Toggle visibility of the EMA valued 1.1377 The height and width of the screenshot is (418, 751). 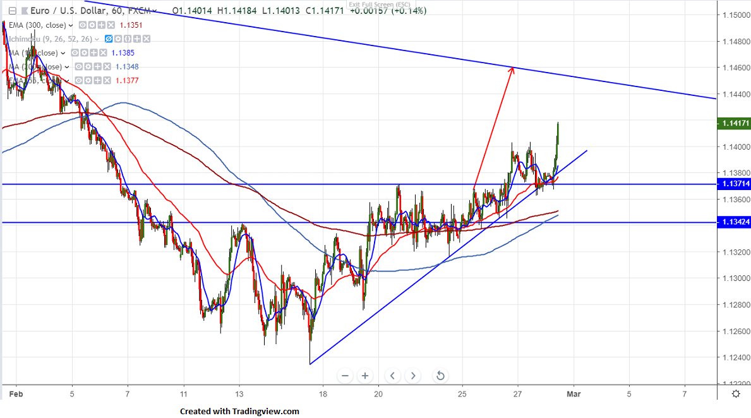pos(79,81)
